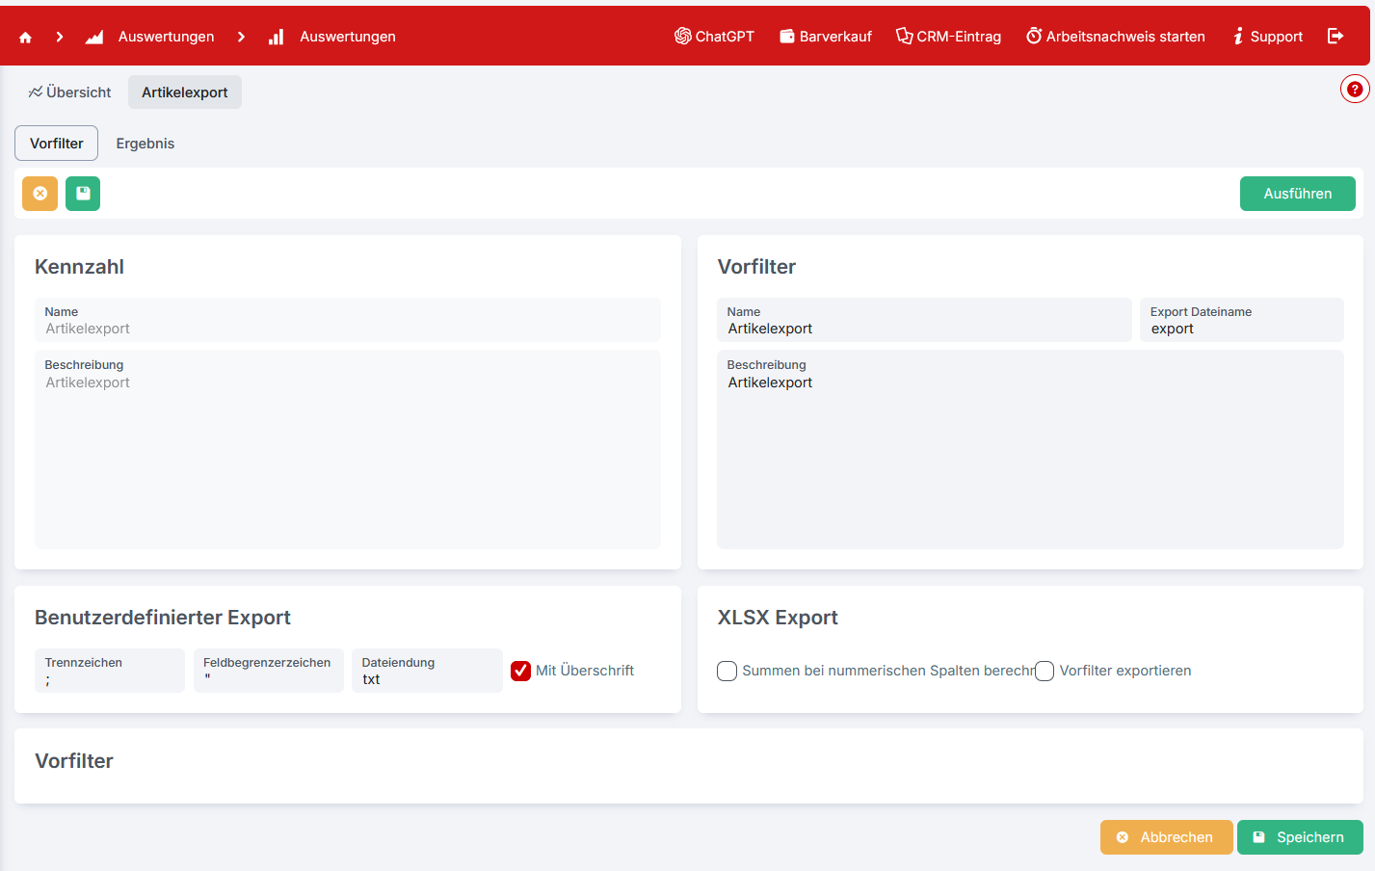Start Arbeitsnachweis via the stopwatch item
The height and width of the screenshot is (871, 1375).
point(1116,37)
